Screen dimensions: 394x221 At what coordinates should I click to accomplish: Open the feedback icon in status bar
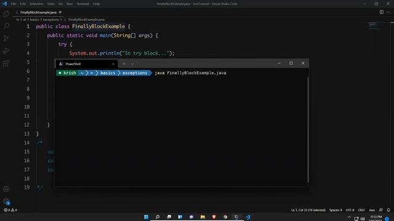point(381,210)
